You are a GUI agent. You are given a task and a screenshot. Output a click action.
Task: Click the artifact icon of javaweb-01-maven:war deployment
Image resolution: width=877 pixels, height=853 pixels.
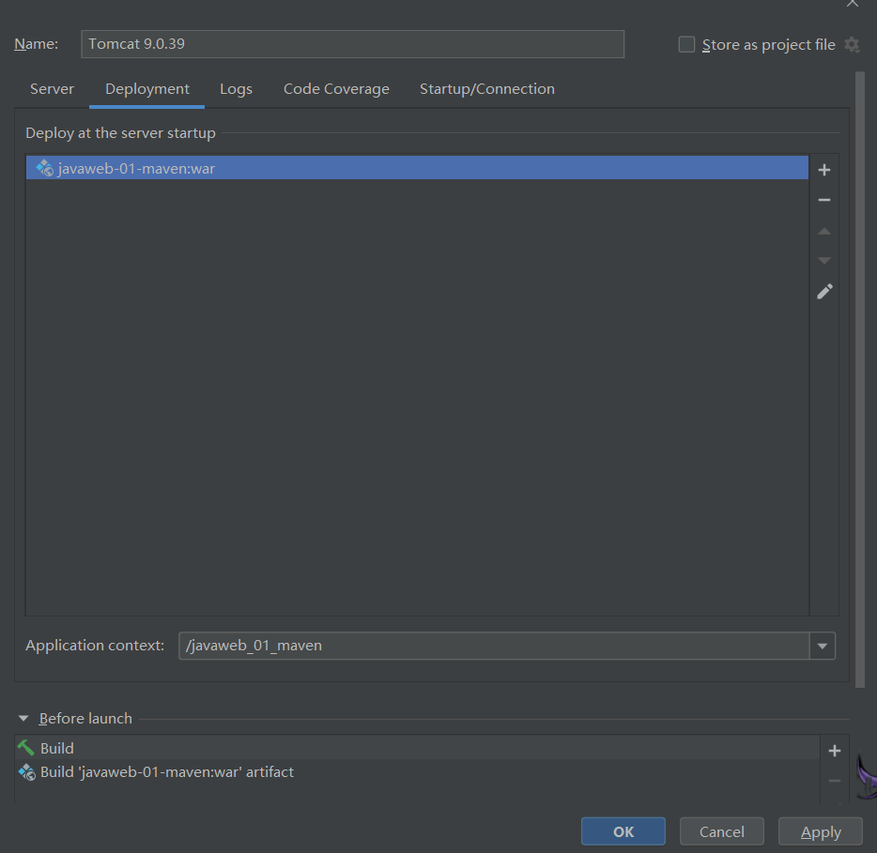[x=45, y=168]
